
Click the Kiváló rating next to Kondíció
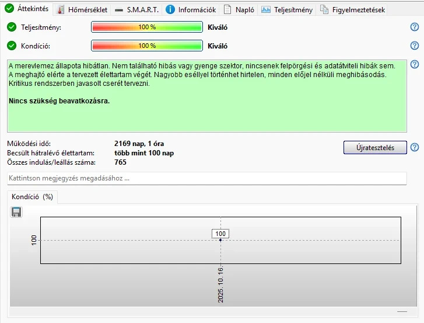pyautogui.click(x=218, y=46)
